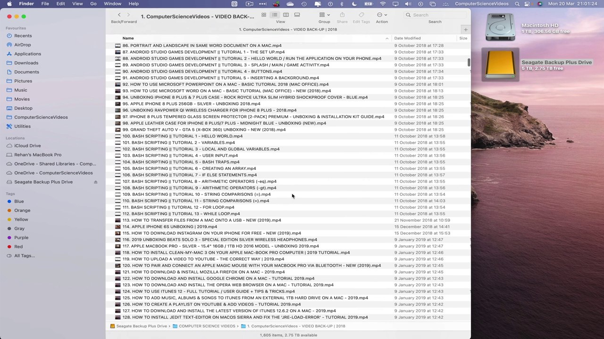The height and width of the screenshot is (339, 604).
Task: Toggle sort direction arrow in Name column
Action: pos(387,38)
